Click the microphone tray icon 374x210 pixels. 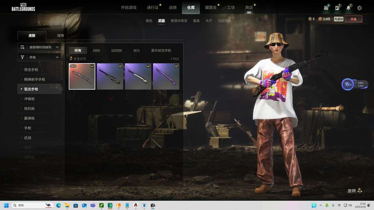coord(333,205)
